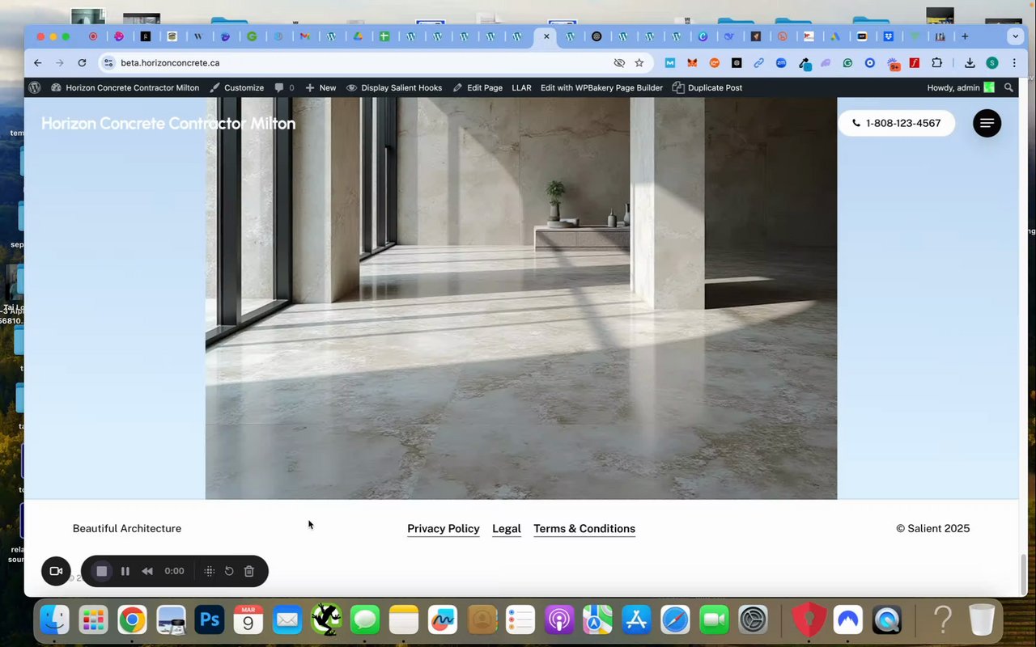Open the Legal footer link
Viewport: 1036px width, 647px height.
point(507,529)
